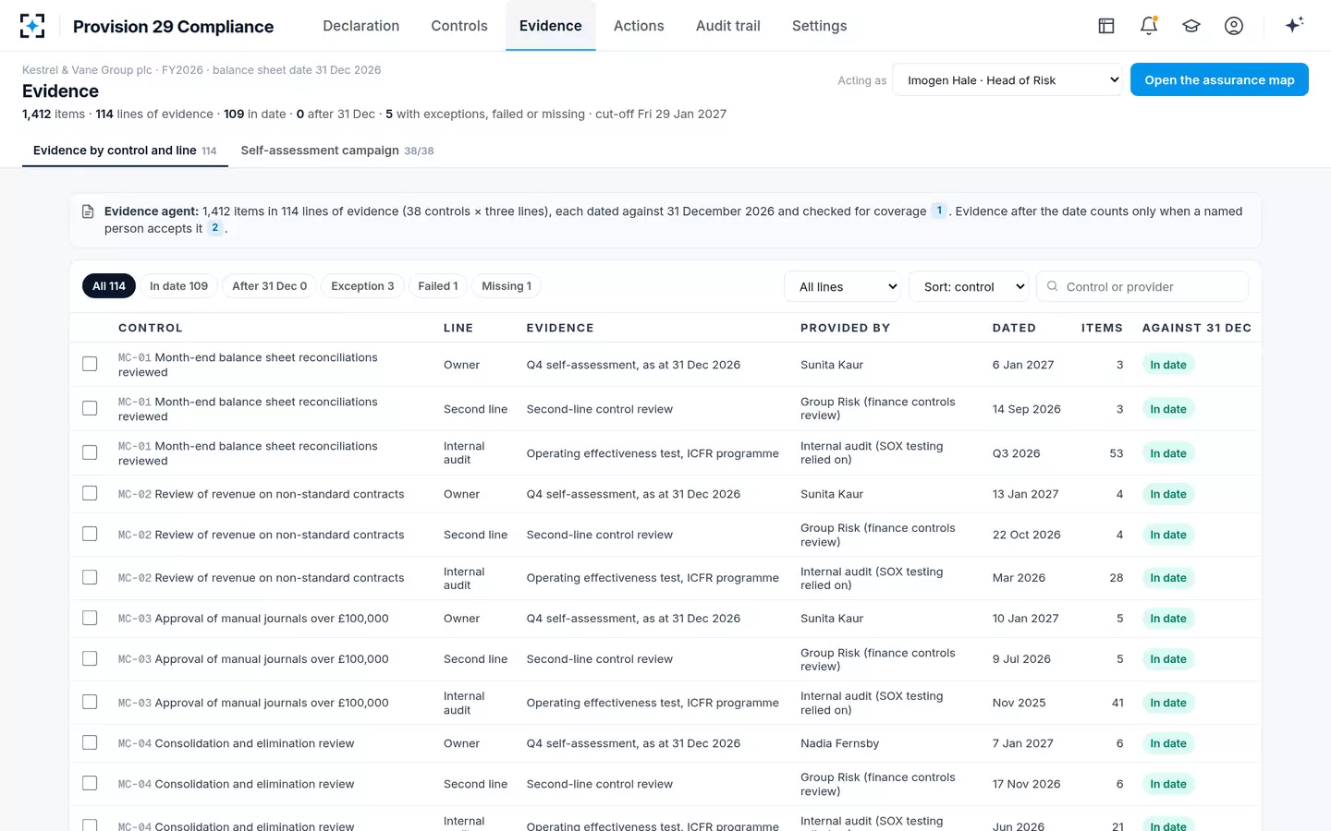Image resolution: width=1331 pixels, height=831 pixels.
Task: Click the DATED column header
Action: pyautogui.click(x=1014, y=328)
